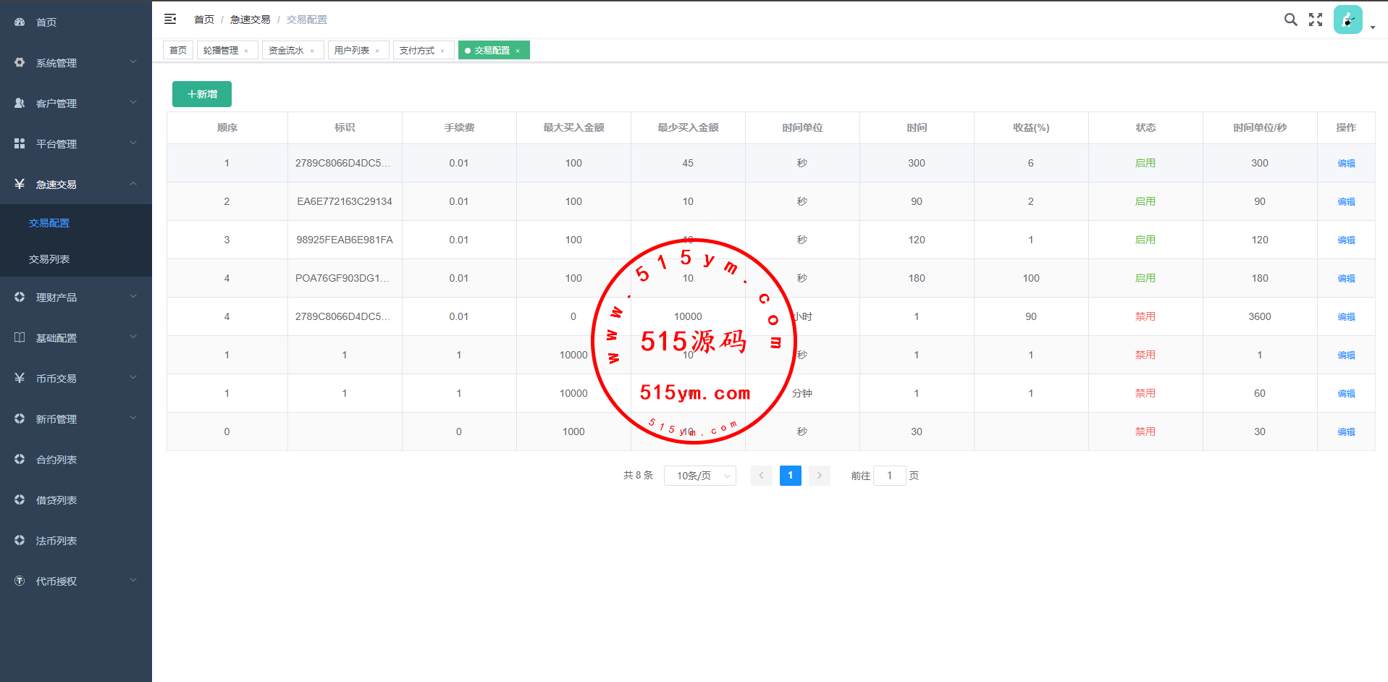This screenshot has width=1388, height=682.
Task: Edit the row with identifier EA6E772163C29134
Action: (1346, 202)
